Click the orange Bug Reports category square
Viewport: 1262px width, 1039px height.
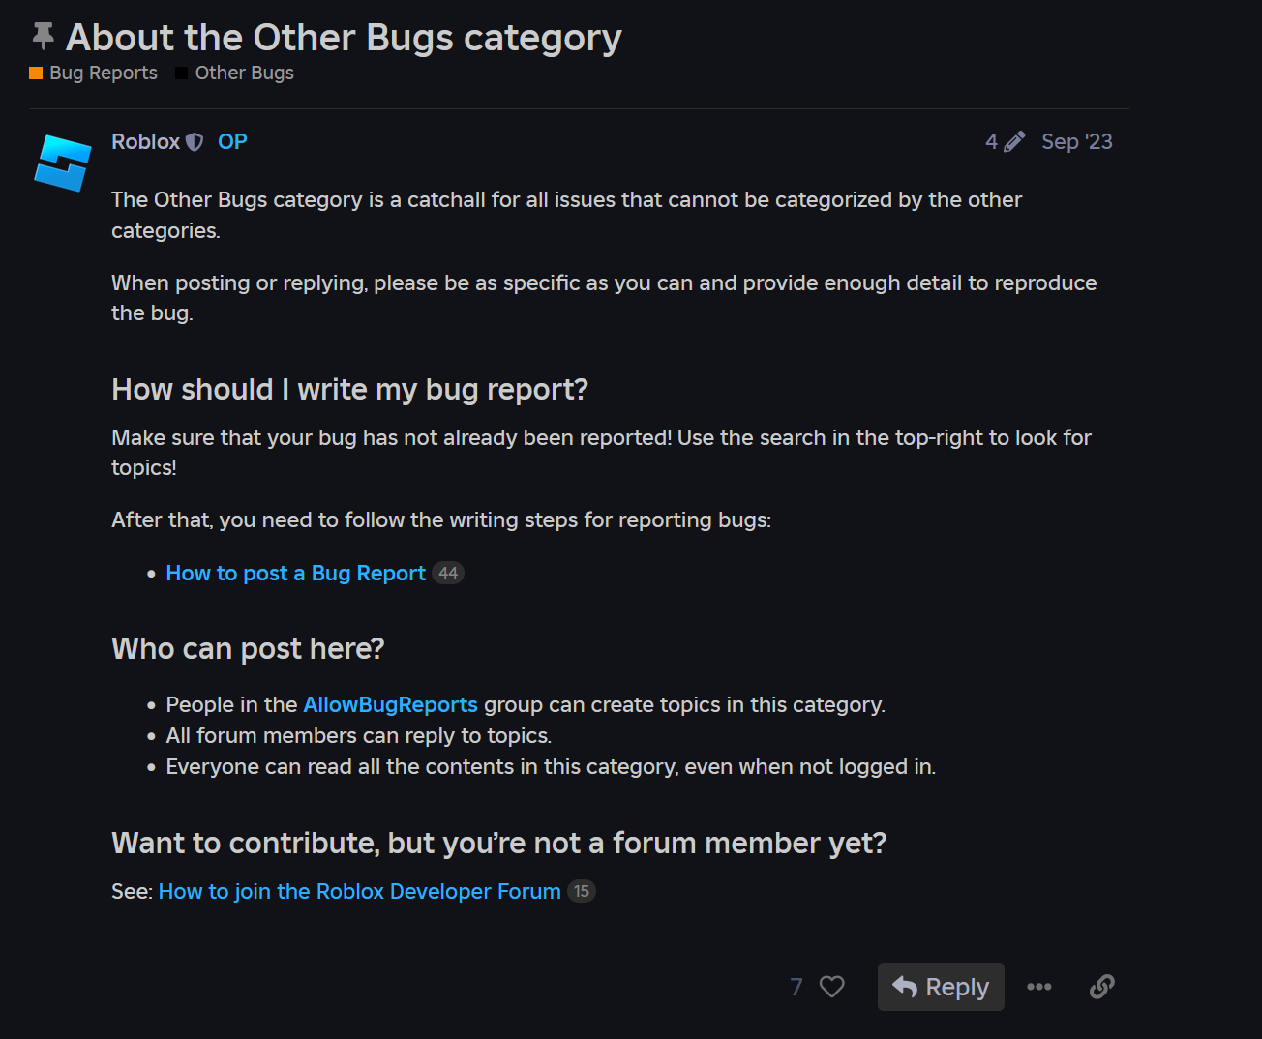click(36, 72)
